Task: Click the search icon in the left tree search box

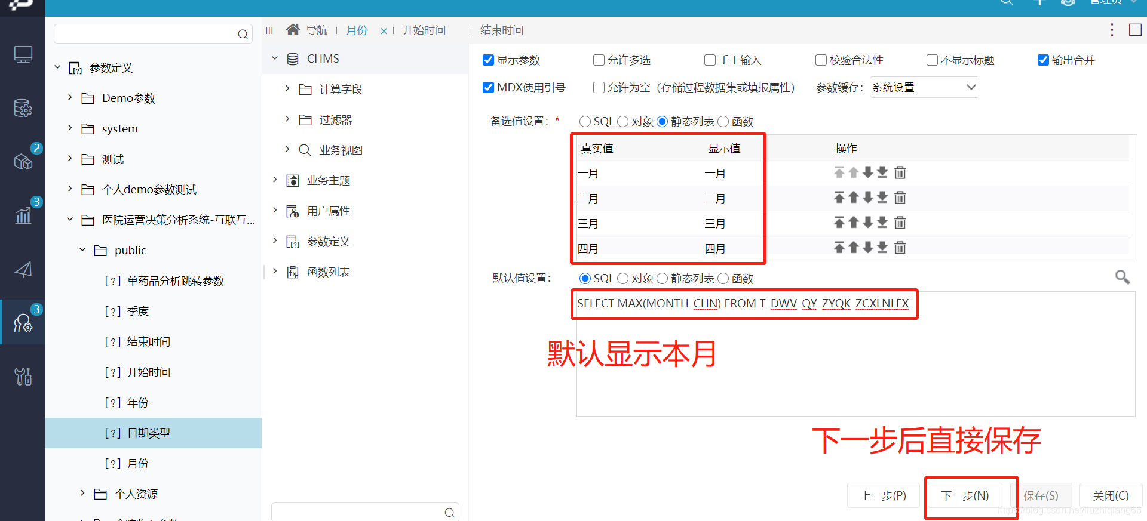Action: pos(243,34)
